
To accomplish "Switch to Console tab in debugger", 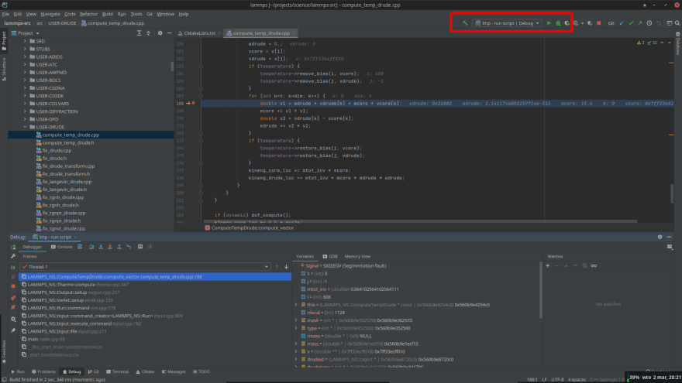I will pos(62,247).
